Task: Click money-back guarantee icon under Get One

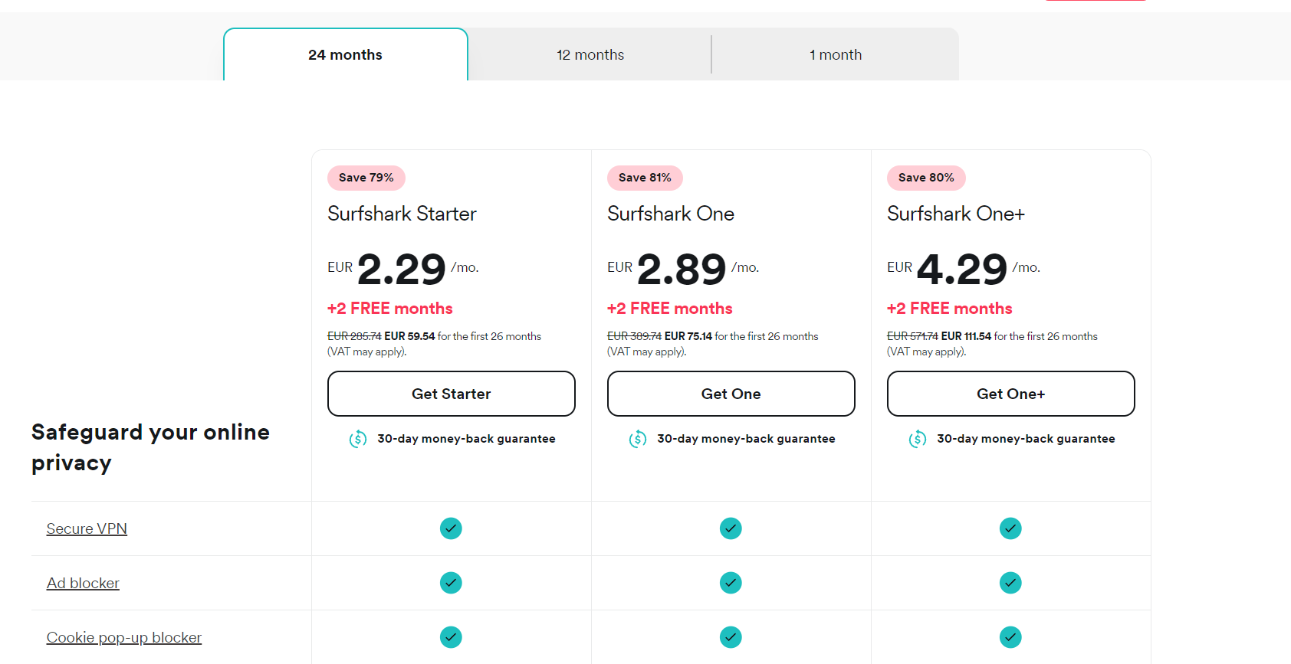Action: point(638,439)
